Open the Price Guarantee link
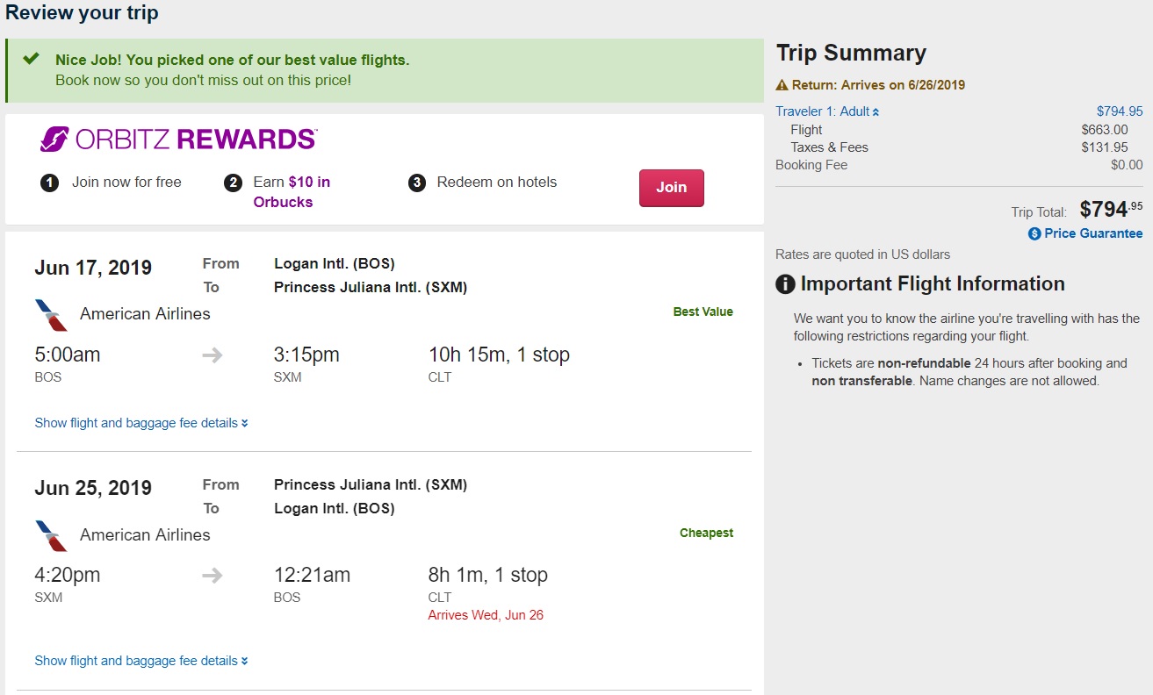Image resolution: width=1153 pixels, height=695 pixels. click(x=1093, y=233)
